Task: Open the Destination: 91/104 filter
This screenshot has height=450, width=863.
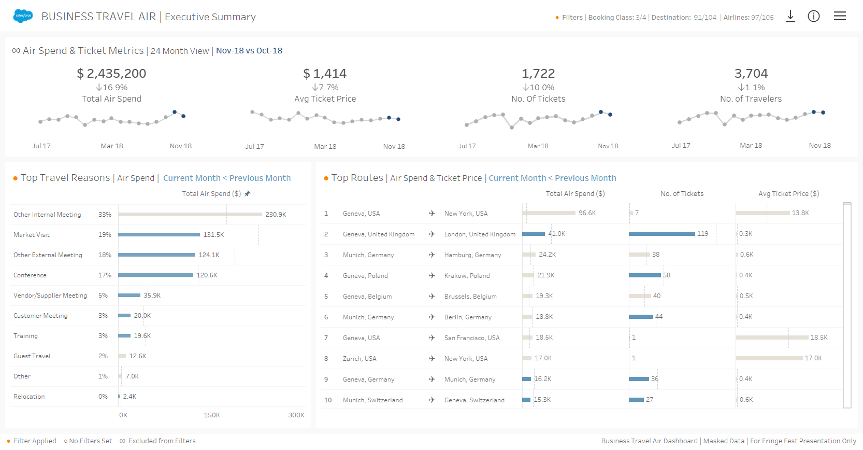Action: coord(683,18)
